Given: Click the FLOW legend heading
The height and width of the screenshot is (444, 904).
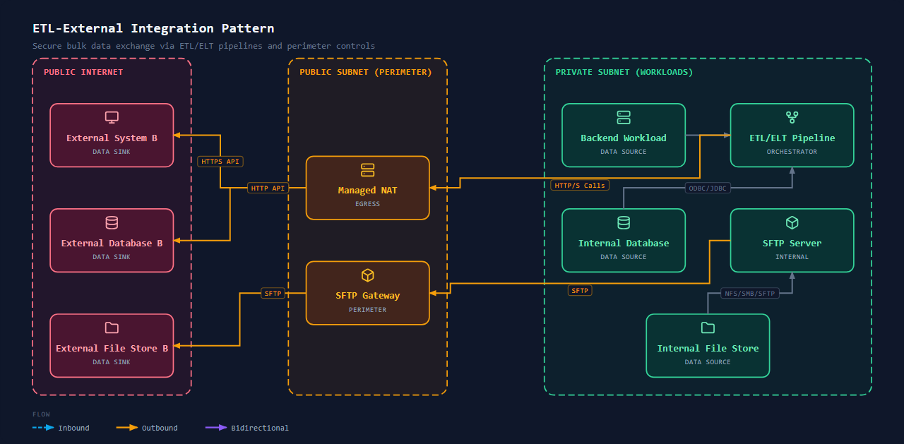Looking at the screenshot, I should (41, 414).
